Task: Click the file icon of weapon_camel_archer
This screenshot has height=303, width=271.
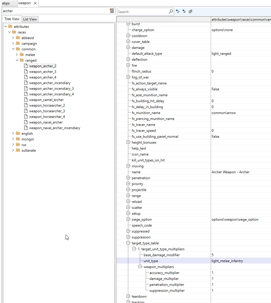Action: click(x=26, y=100)
